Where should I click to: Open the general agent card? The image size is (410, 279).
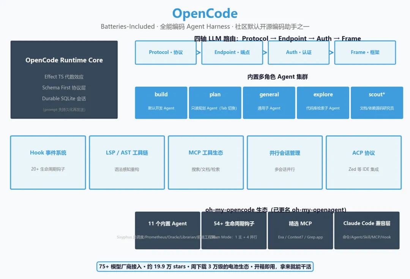tap(269, 103)
